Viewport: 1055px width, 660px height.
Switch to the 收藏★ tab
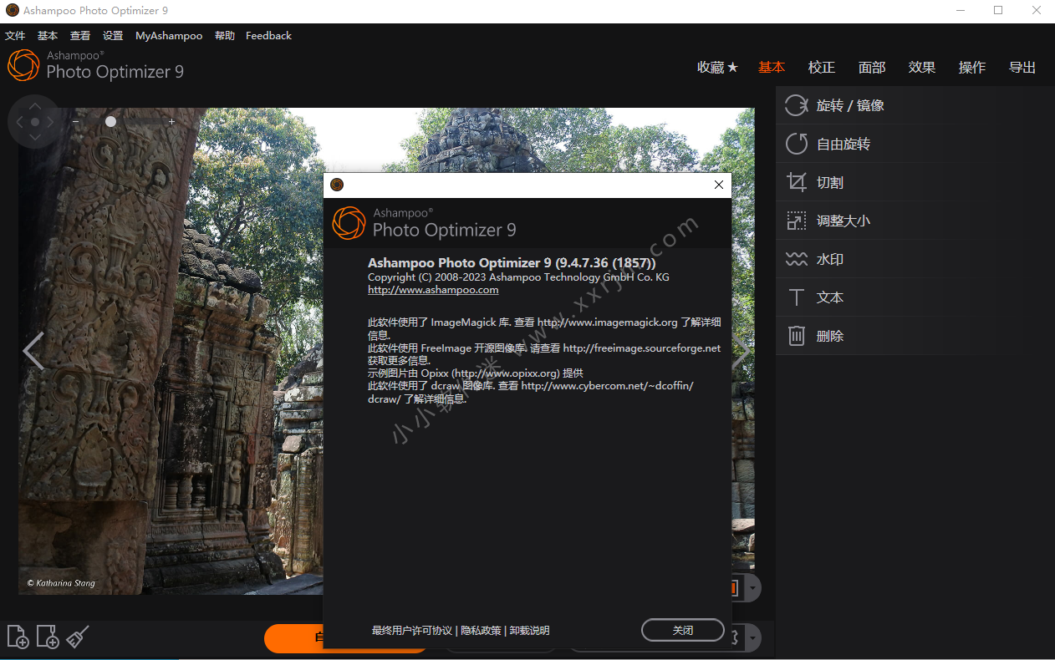718,68
